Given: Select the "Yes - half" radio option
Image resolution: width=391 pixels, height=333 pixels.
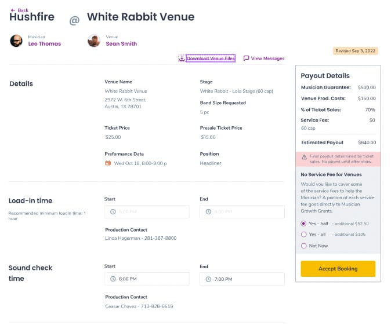Looking at the screenshot, I should coord(303,224).
